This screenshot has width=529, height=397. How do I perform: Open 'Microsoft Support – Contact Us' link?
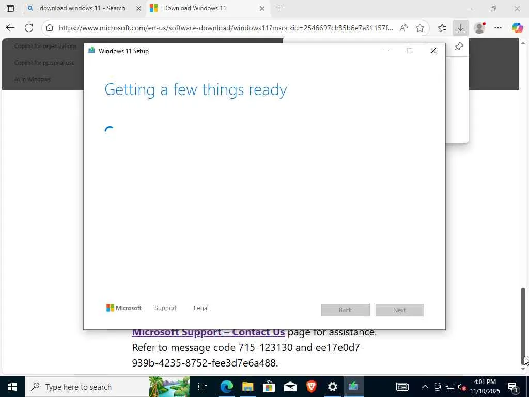208,332
